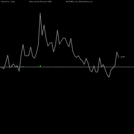Click the 2.28 value label
This screenshot has width=134, height=134.
click(122, 57)
